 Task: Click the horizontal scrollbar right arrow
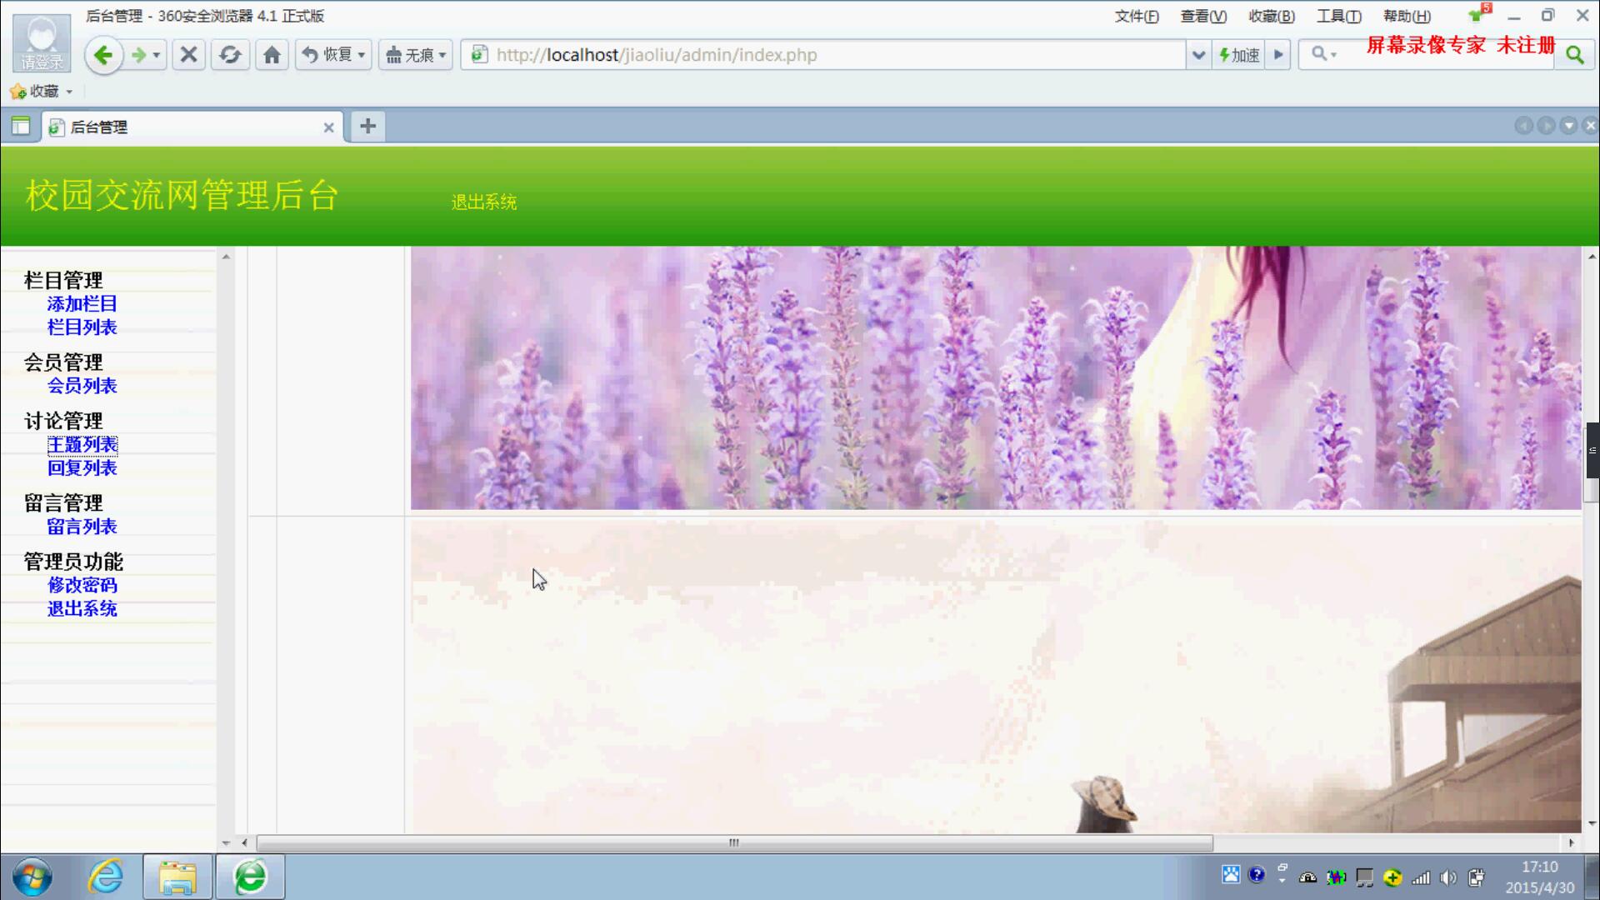tap(1571, 842)
